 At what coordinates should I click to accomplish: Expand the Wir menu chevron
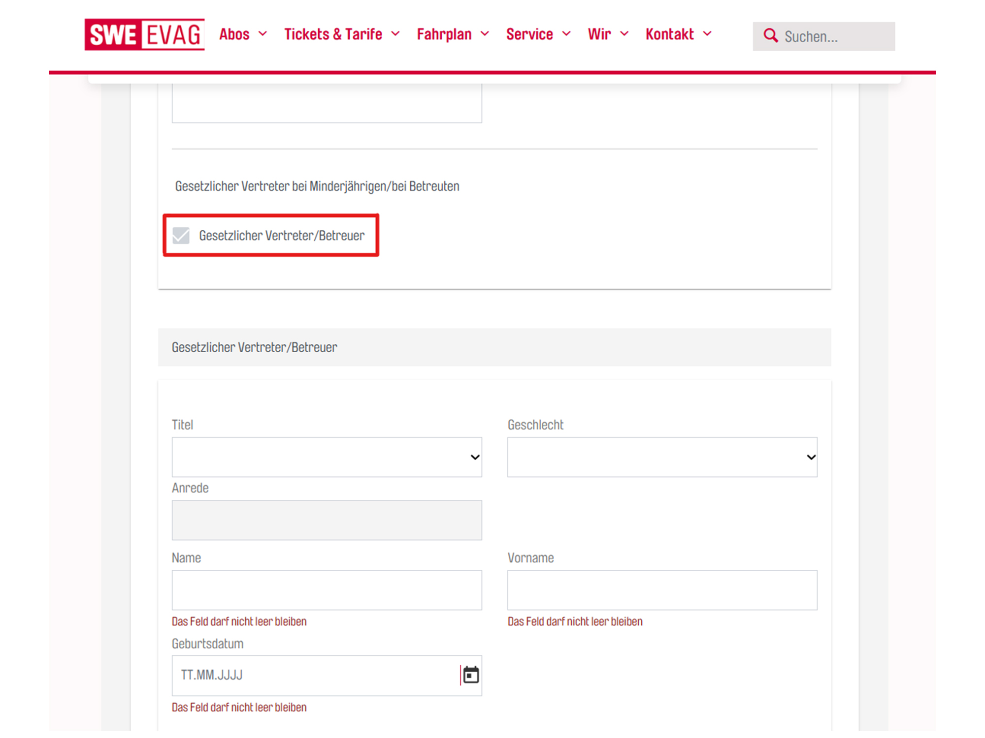click(x=624, y=34)
